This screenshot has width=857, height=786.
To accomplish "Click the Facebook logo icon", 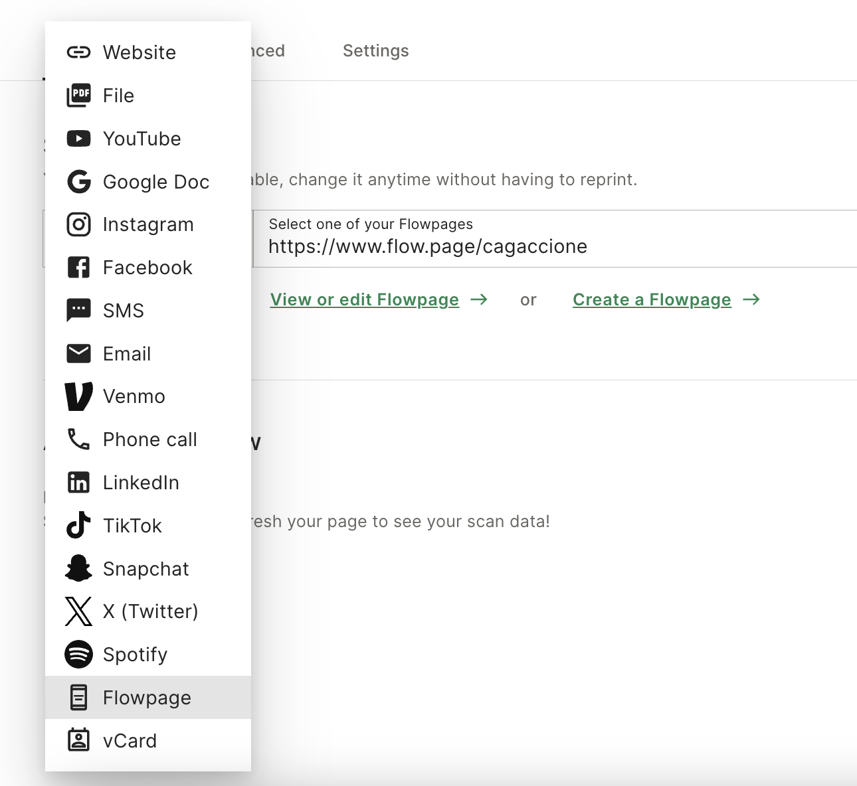I will click(78, 268).
